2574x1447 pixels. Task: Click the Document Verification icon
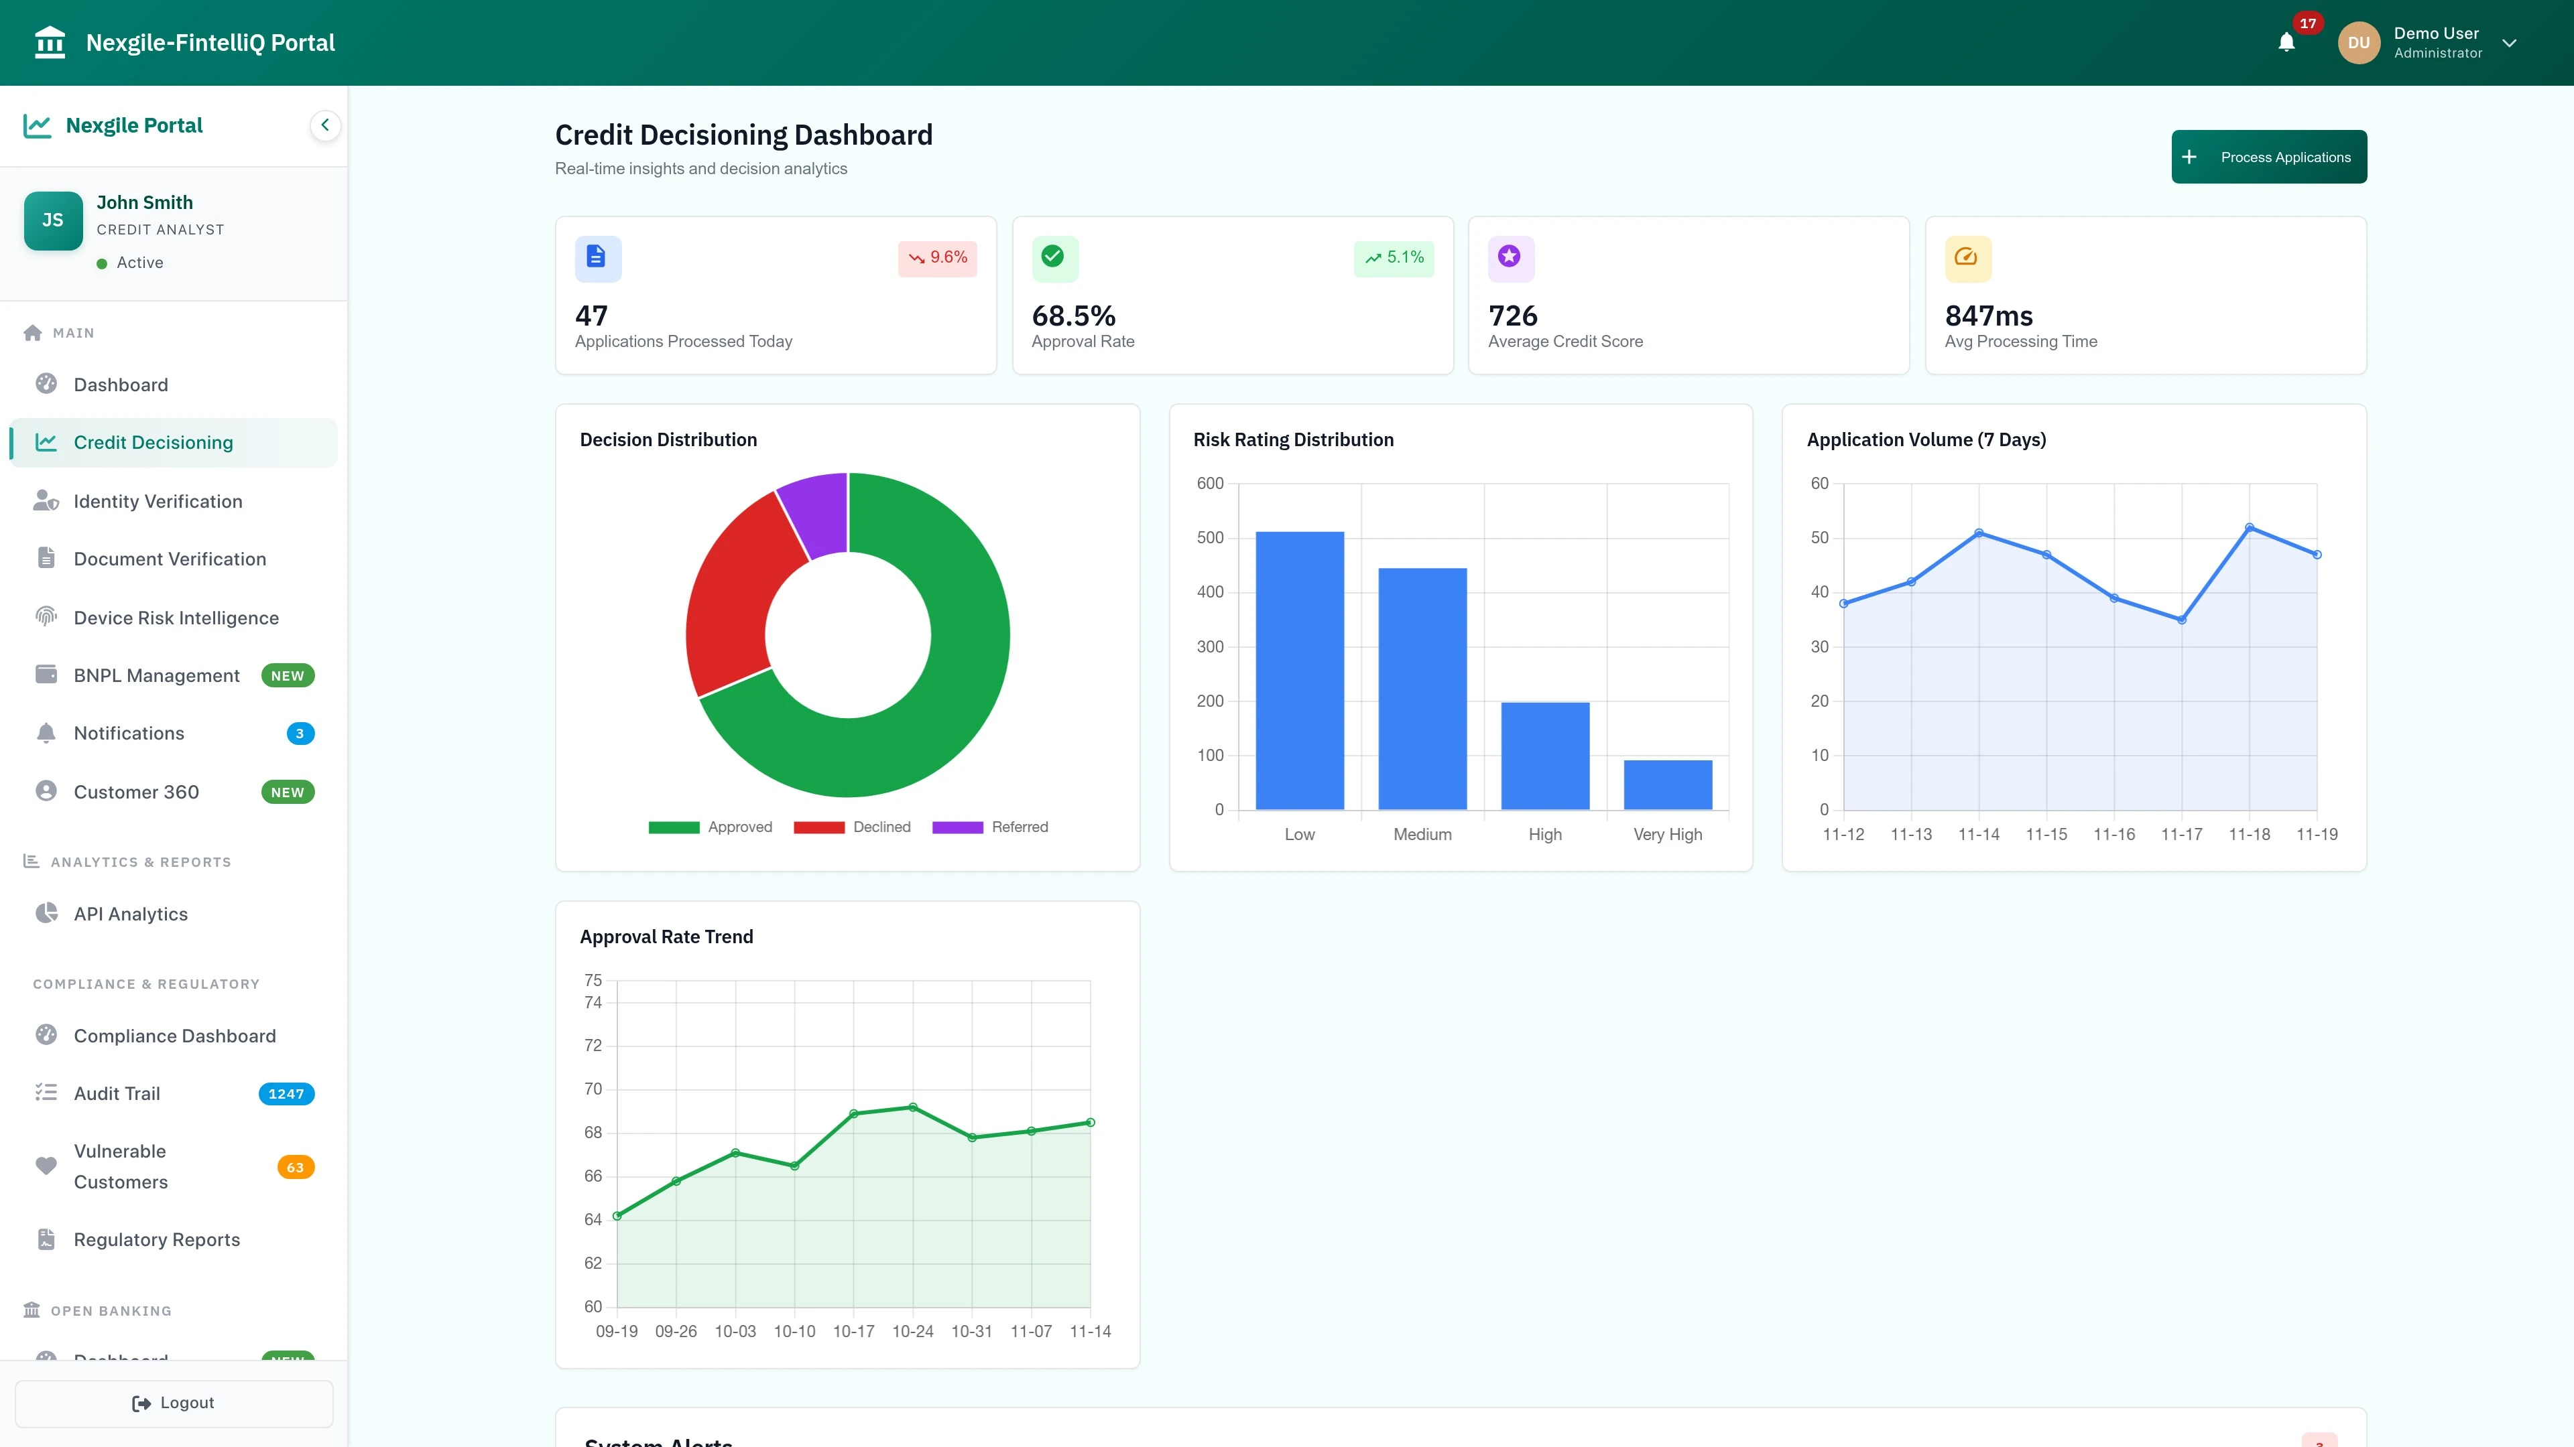tap(46, 558)
